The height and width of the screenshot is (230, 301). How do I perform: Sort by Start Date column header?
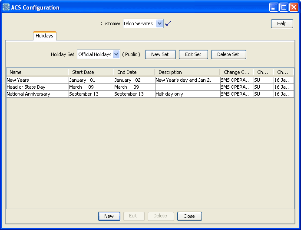pyautogui.click(x=91, y=72)
